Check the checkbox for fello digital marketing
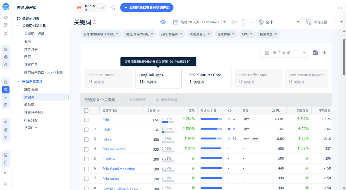 click(x=86, y=169)
